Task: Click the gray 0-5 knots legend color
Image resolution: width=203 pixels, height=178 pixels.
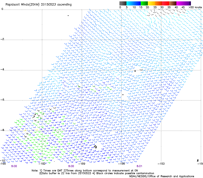Action: (123, 3)
